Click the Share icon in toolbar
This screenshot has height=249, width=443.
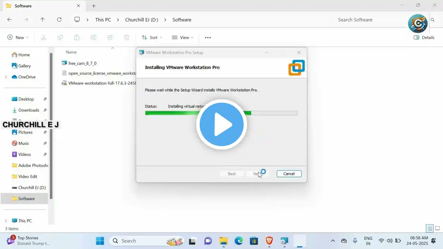tap(110, 37)
